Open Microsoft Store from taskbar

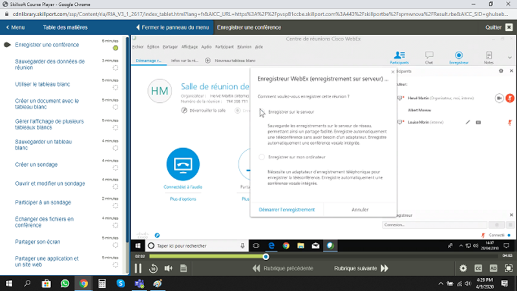click(46, 283)
